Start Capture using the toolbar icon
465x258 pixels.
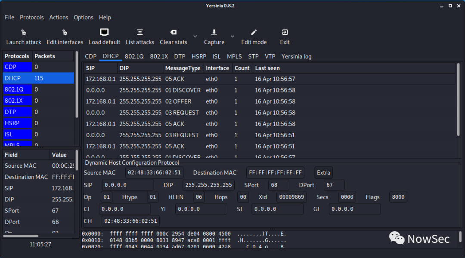pyautogui.click(x=214, y=33)
